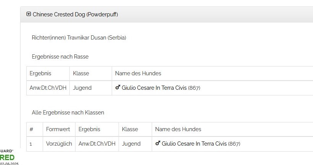Image resolution: width=313 pixels, height=165 pixels.
Task: Click catalog number (867) in class results row
Action: tap(234, 144)
